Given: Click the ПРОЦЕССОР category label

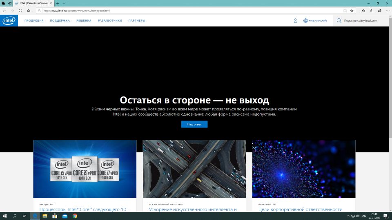Looking at the screenshot, I should coord(46,204).
